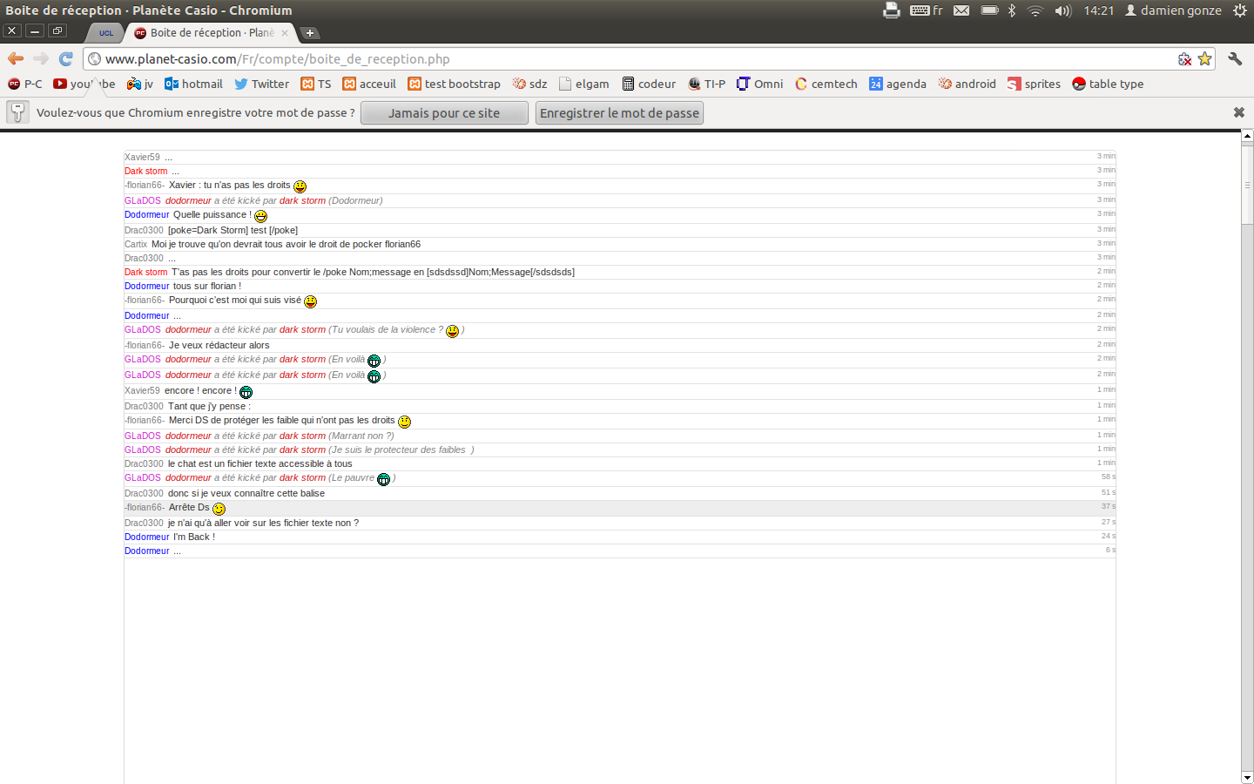This screenshot has height=784, width=1254.
Task: Open the agenda bookmark
Action: tap(898, 84)
